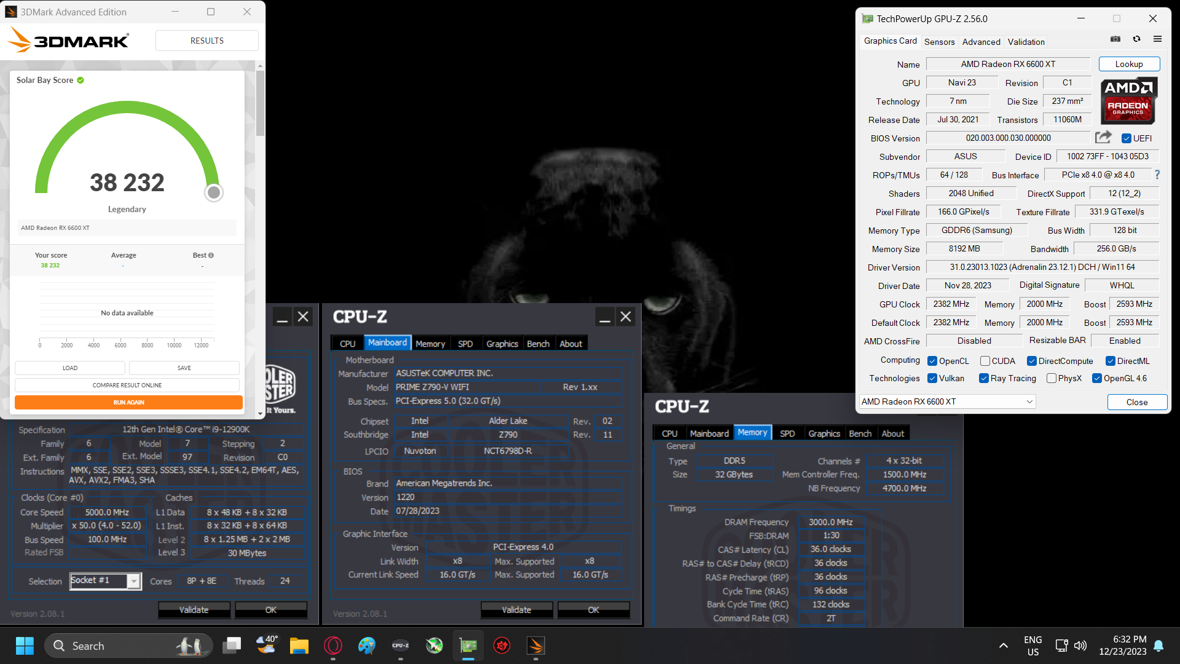Click RUN AGAIN in 3DMark
1180x664 pixels.
coord(128,402)
